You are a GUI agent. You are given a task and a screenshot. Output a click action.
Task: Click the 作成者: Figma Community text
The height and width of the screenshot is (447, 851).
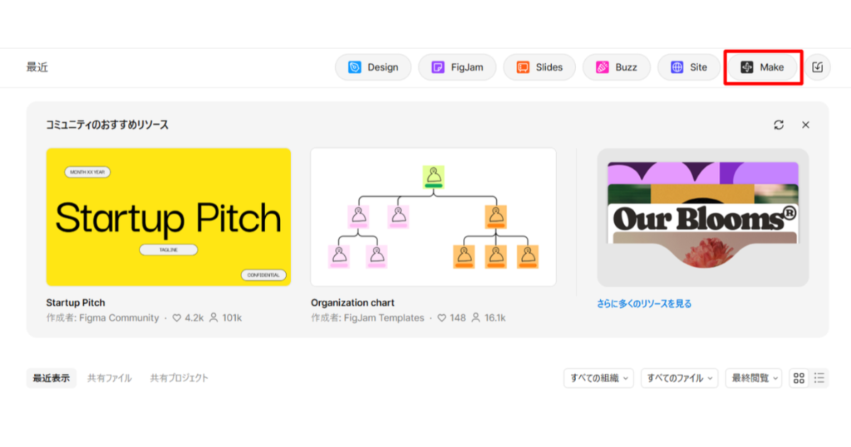pyautogui.click(x=102, y=318)
